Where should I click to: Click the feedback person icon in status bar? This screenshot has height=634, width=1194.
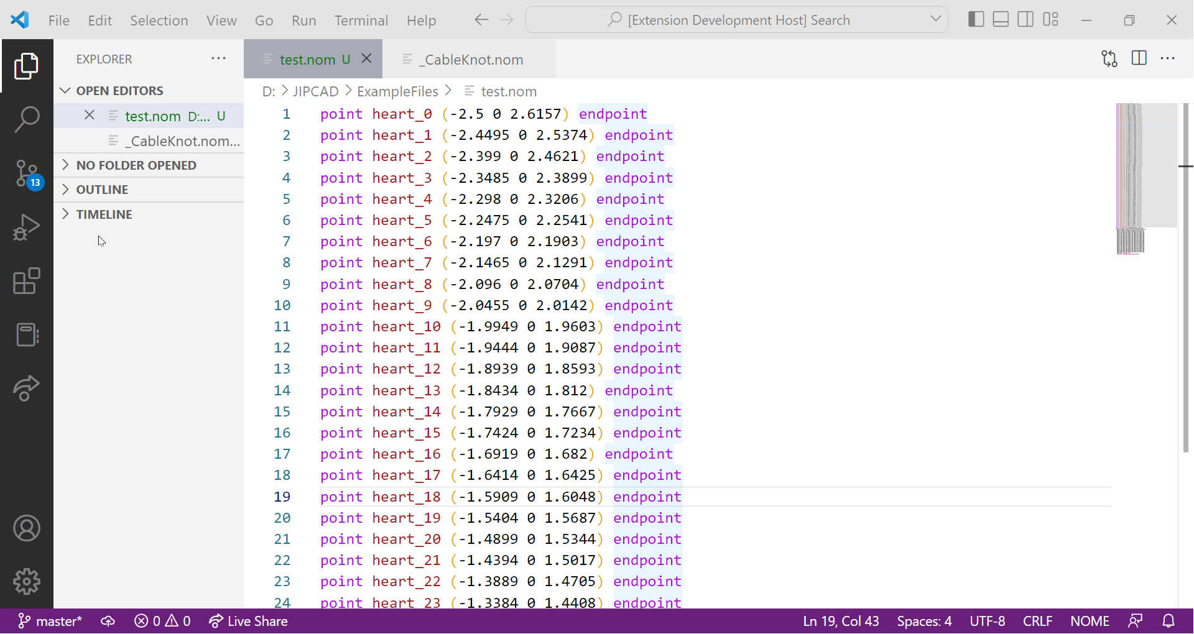point(1136,621)
